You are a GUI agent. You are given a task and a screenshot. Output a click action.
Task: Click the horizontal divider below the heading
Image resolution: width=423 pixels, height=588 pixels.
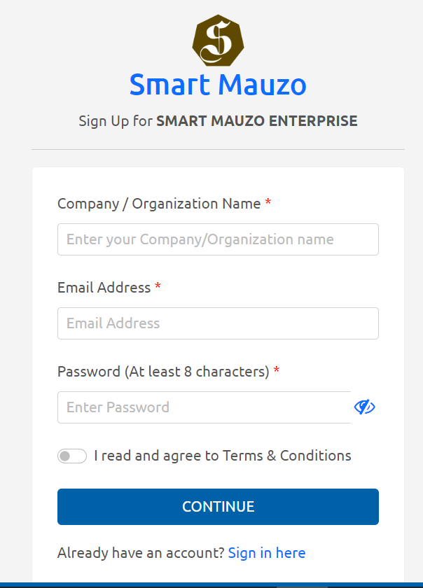pos(218,150)
